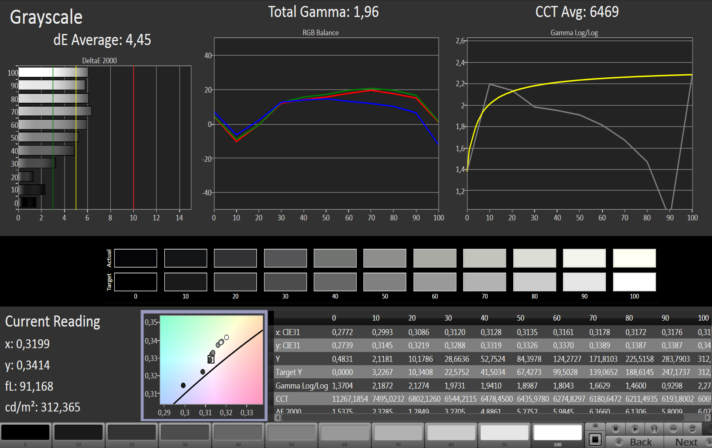Click the table scrollbar left arrow
Viewport: 712px width, 448px height.
click(x=278, y=417)
